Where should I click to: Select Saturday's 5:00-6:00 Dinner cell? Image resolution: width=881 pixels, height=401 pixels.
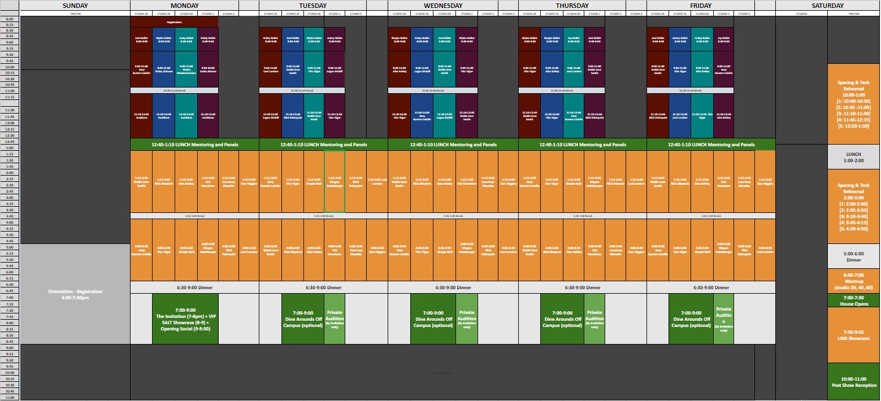(x=853, y=256)
